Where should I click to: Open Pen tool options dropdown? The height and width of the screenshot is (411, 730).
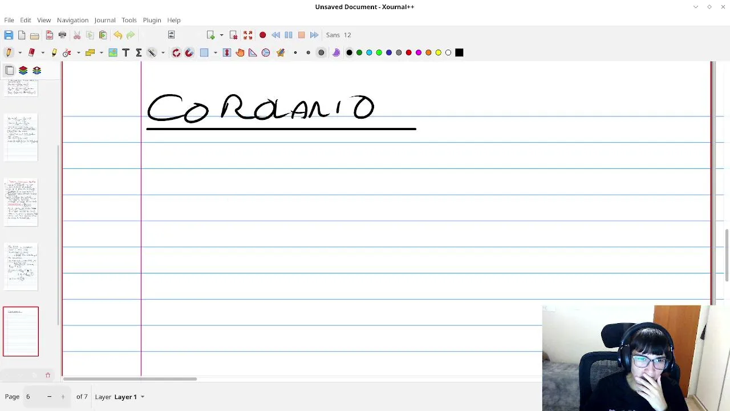coord(20,53)
